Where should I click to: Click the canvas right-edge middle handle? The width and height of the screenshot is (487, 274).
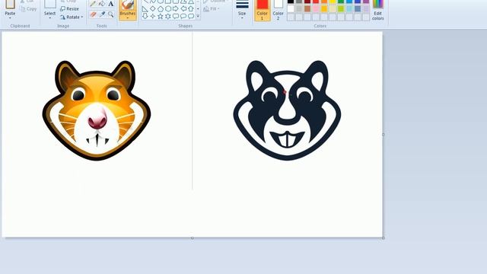(384, 135)
